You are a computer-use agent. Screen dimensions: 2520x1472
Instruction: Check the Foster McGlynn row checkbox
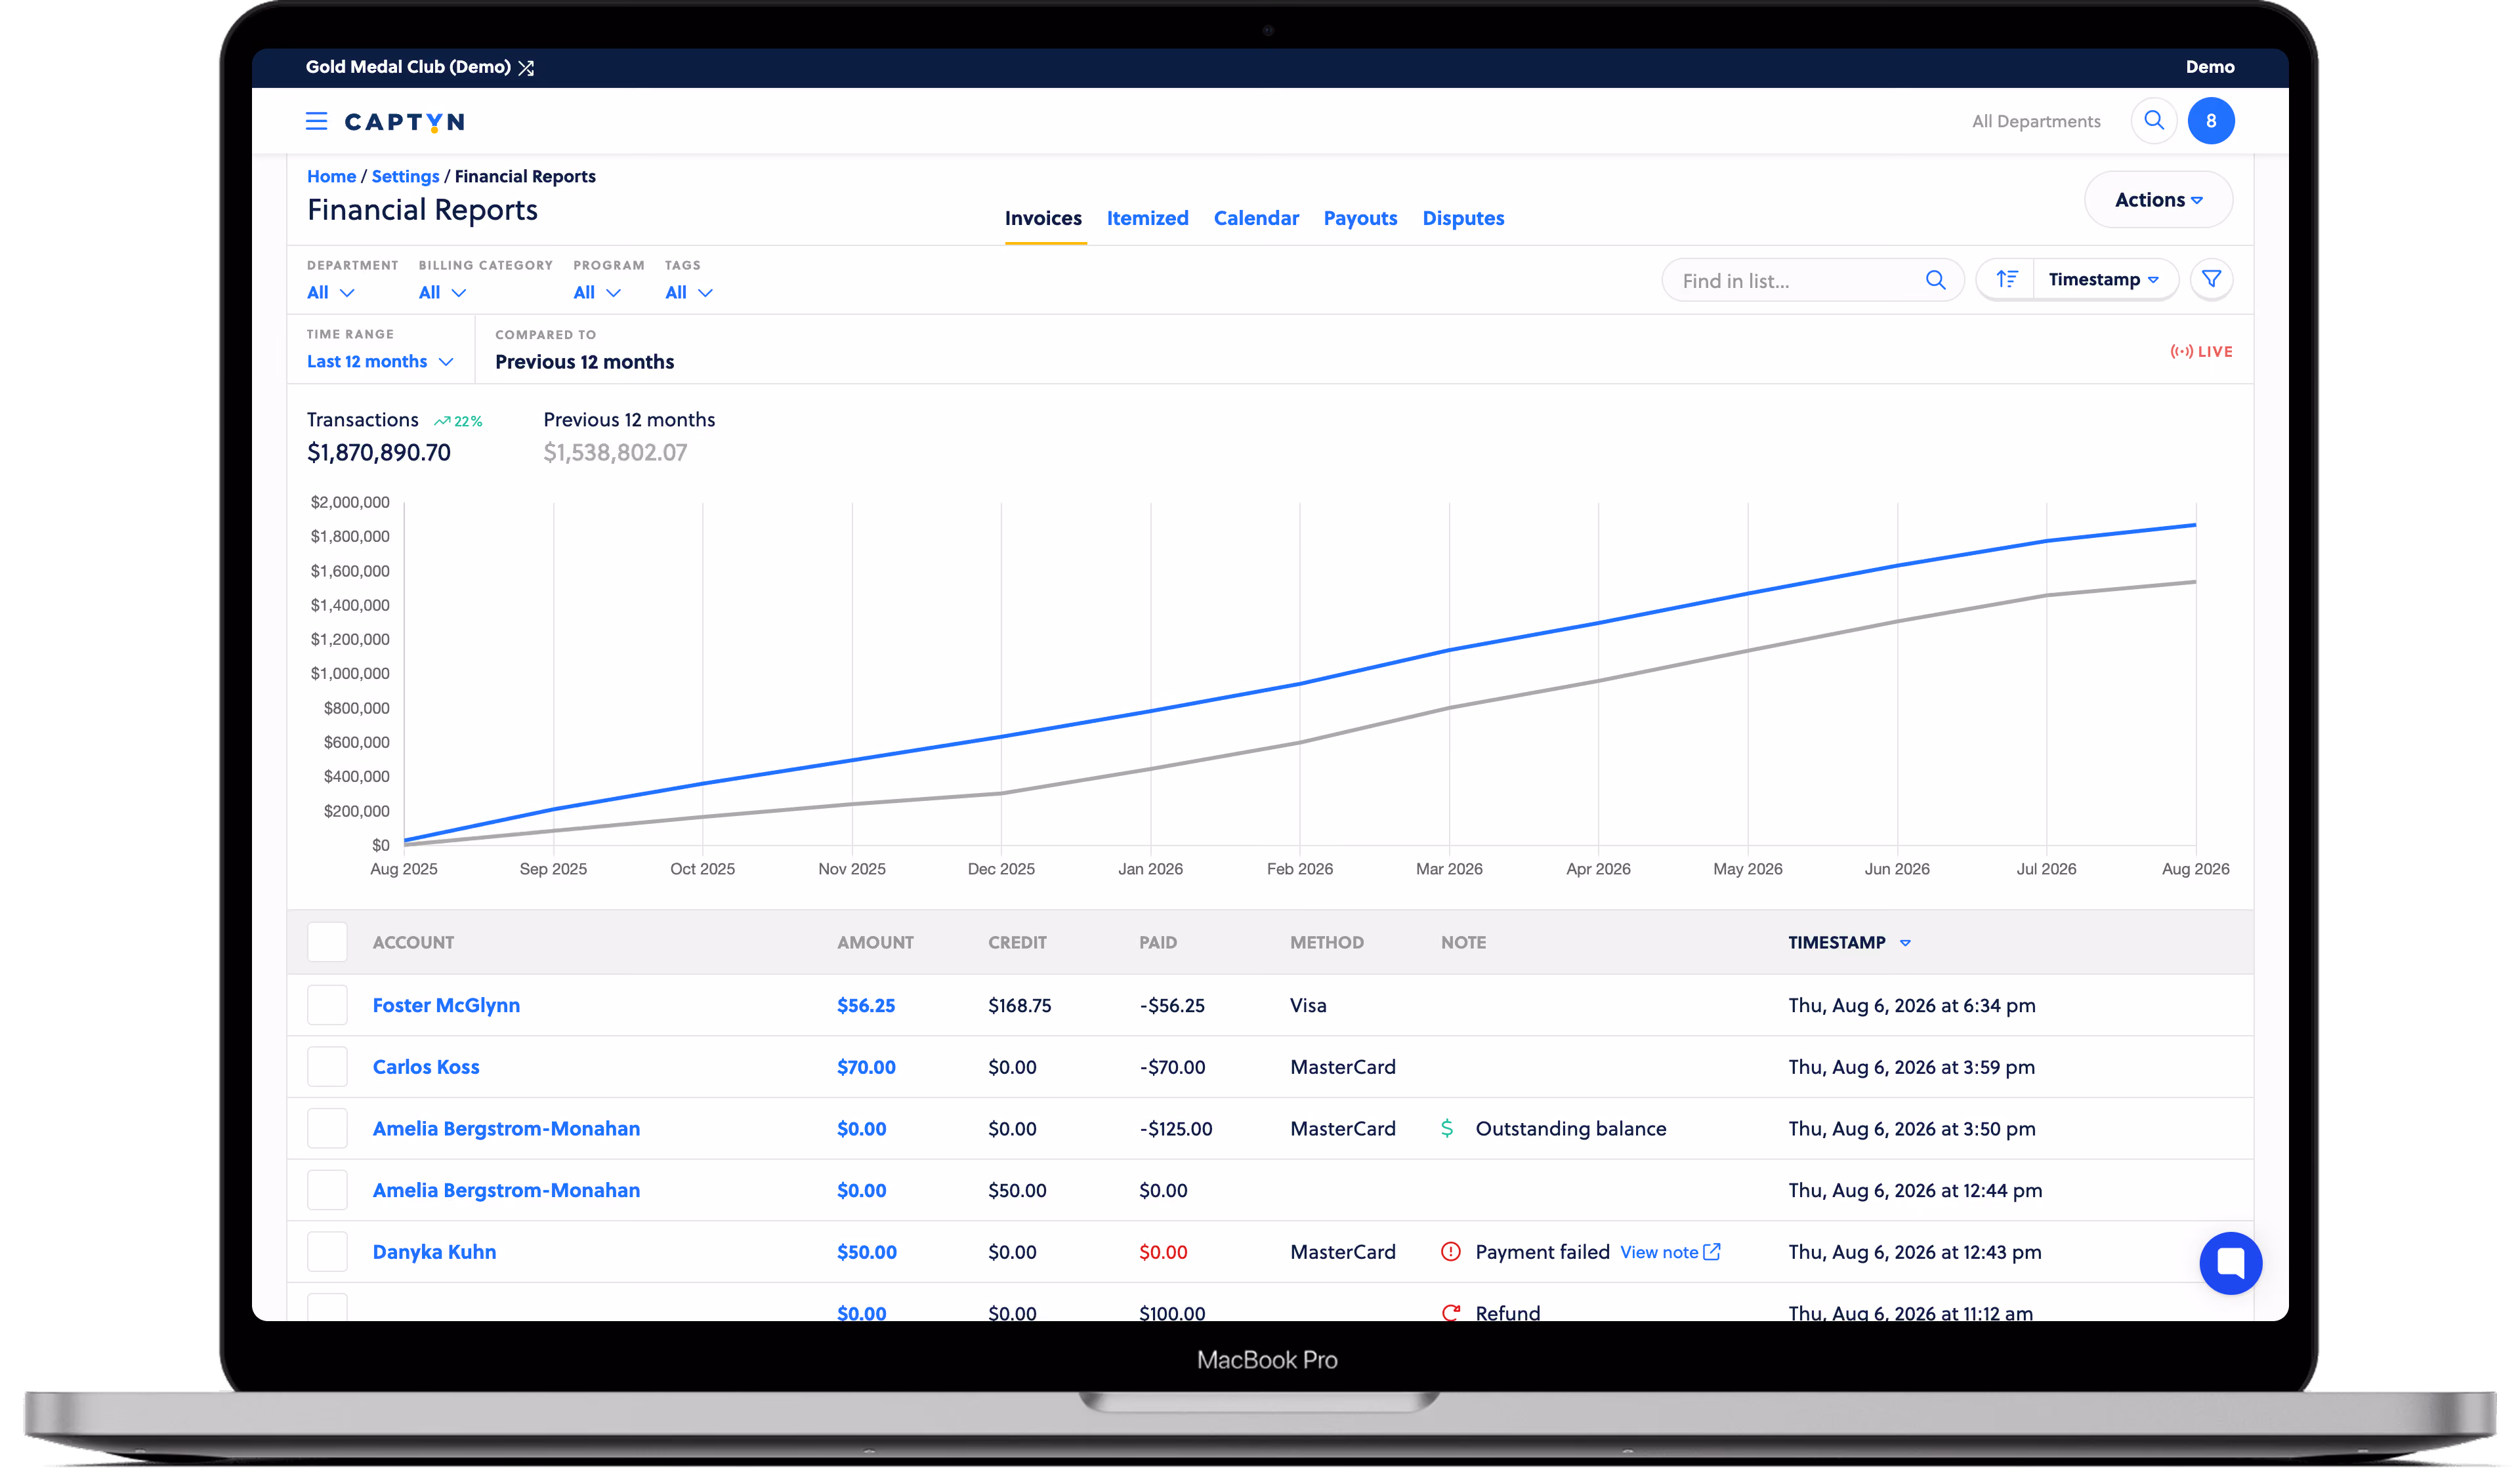coord(327,1006)
